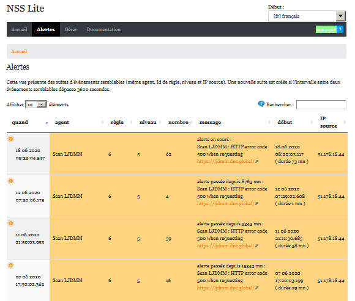Open the language dropdown showing [fr] français
The height and width of the screenshot is (301, 355).
[307, 16]
